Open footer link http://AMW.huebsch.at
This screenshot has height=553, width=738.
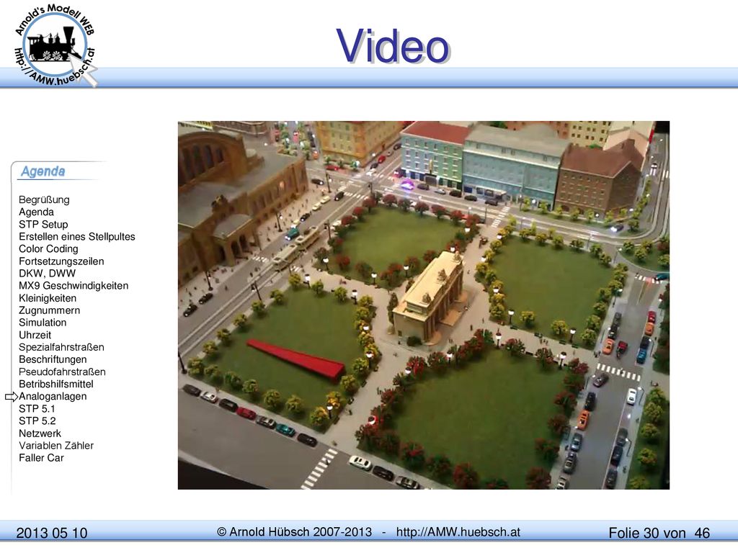coord(458,532)
